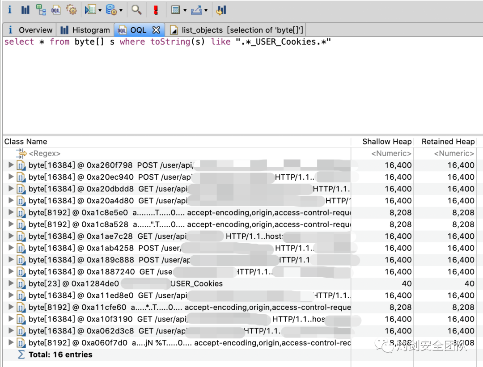Screen dimensions: 483x367
Task: Find object by address magnifier icon
Action: [x=136, y=10]
